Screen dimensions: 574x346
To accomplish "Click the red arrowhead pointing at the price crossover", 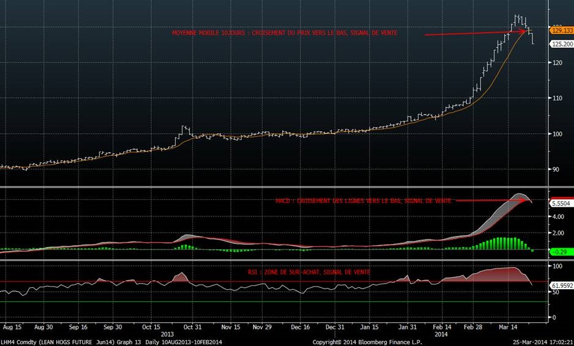I will click(524, 31).
